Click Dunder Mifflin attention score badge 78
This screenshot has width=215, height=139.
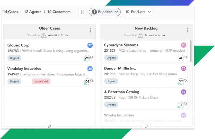[184, 68]
